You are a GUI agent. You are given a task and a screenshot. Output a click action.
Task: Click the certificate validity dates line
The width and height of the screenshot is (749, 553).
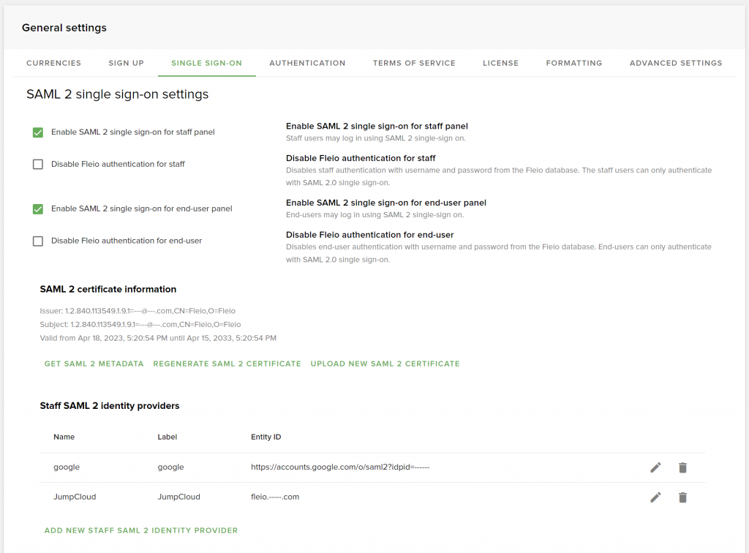[158, 338]
